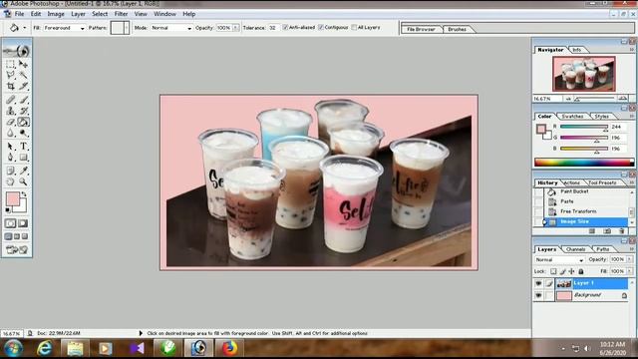The height and width of the screenshot is (359, 638).
Task: Select the Hand tool
Action: [10, 181]
